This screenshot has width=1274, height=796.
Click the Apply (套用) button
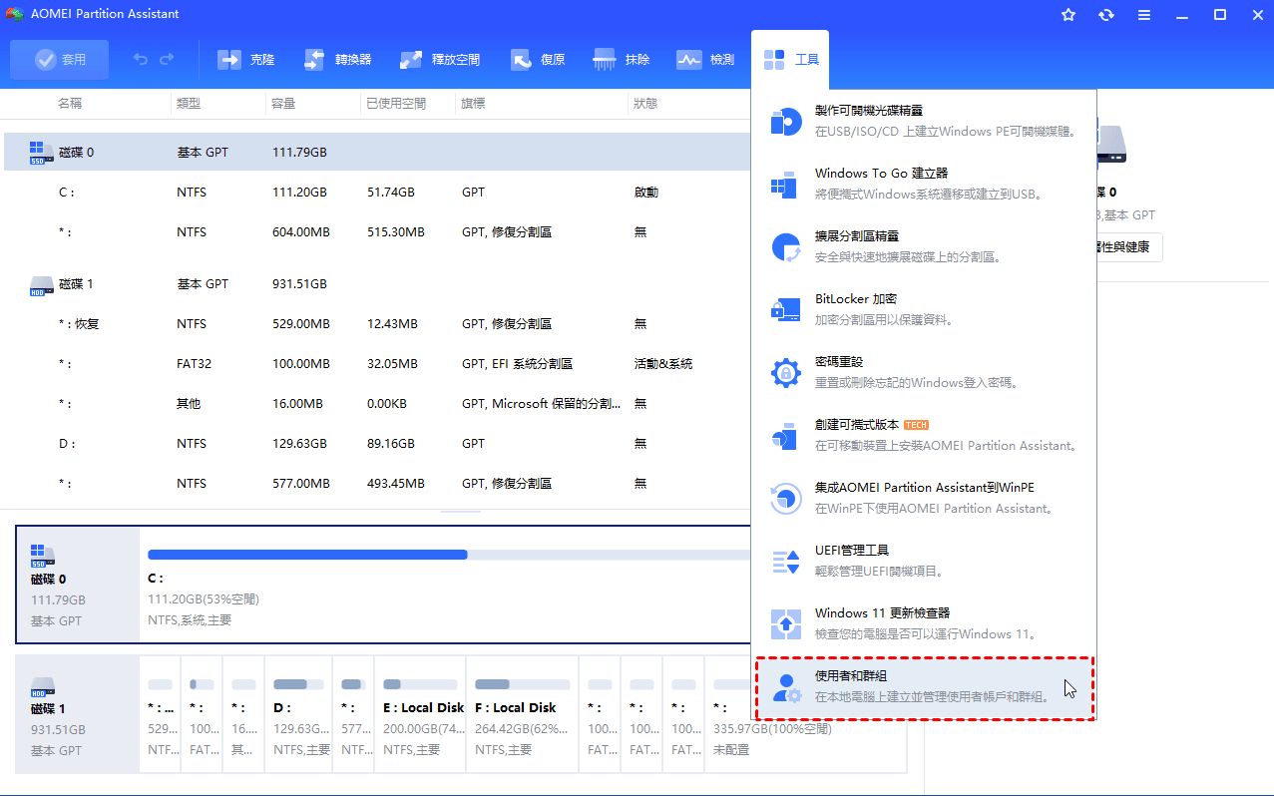(x=59, y=60)
